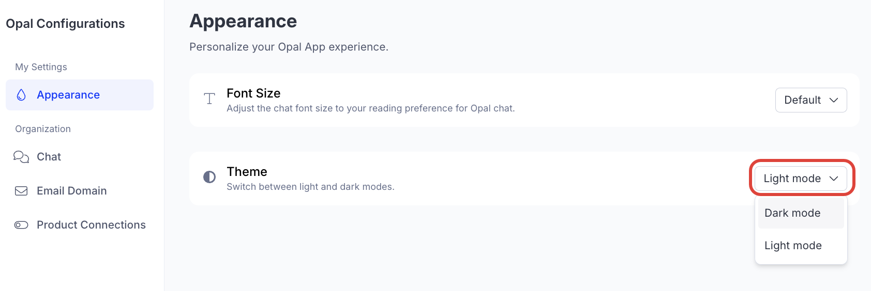The height and width of the screenshot is (291, 871).
Task: Click the Font Size T icon
Action: pos(209,99)
